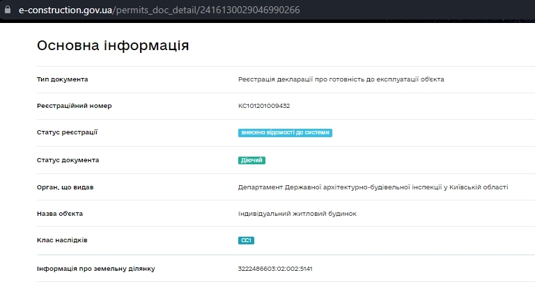Click the 'Статус документа' label
The width and height of the screenshot is (535, 291).
[x=68, y=160]
